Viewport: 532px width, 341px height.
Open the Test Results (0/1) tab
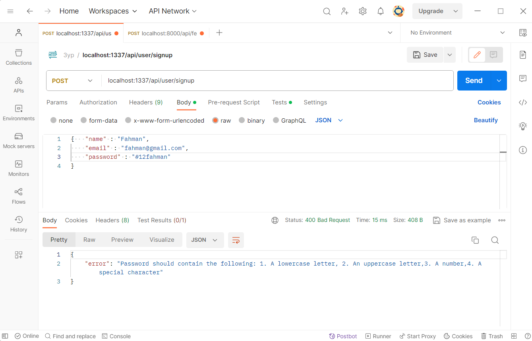click(x=162, y=220)
